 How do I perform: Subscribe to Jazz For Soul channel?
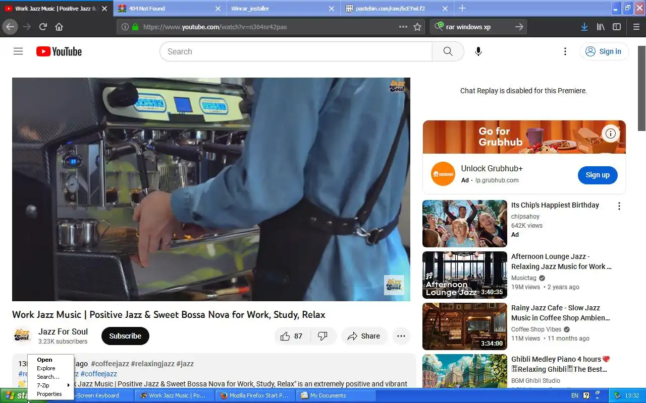coord(125,336)
